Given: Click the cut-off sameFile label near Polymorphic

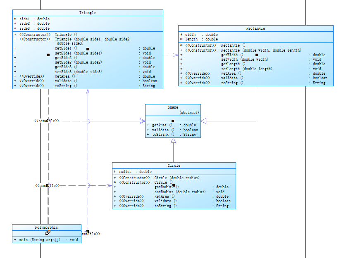Looking at the screenshot, I should 91,234.
